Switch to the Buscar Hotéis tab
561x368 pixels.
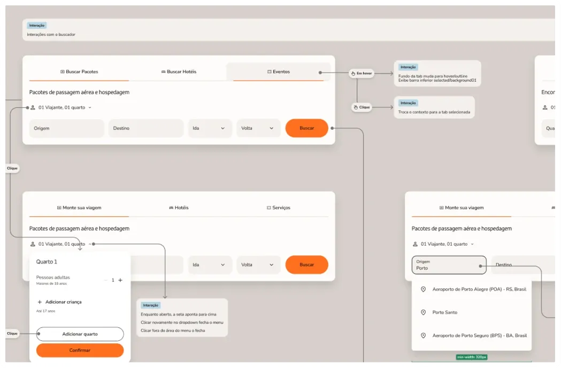[x=179, y=72]
